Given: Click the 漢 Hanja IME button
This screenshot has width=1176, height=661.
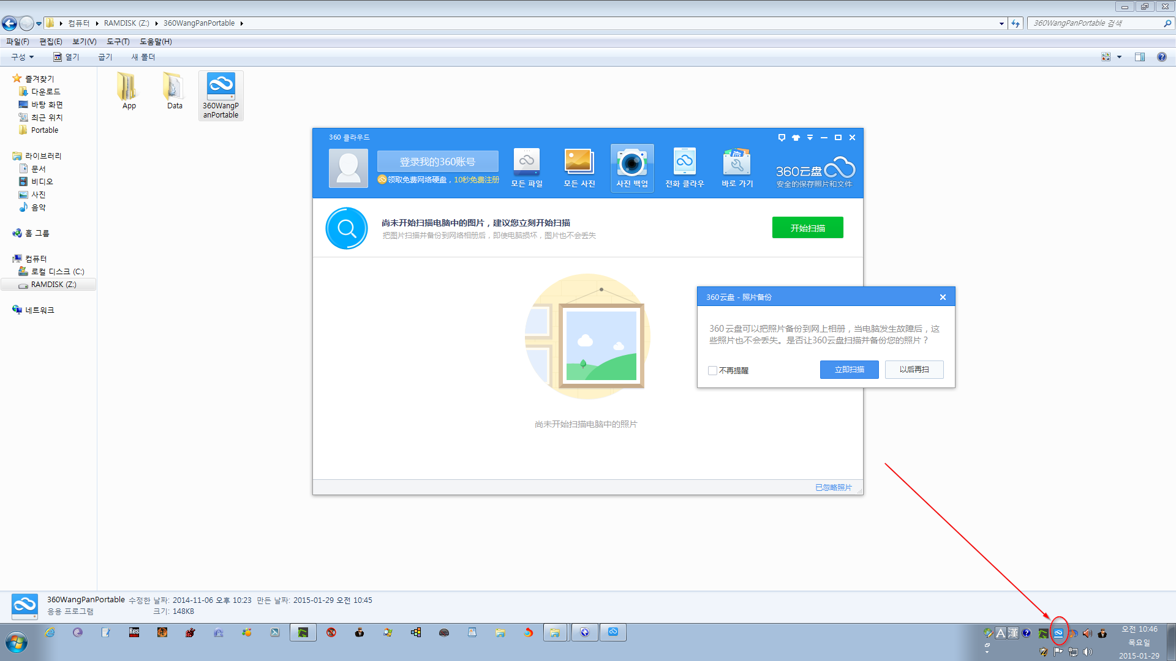Looking at the screenshot, I should click(1013, 633).
